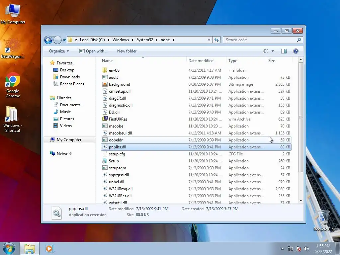Expand the arrow after Windows in breadcrumb
Screen dimensions: 340x255
[133, 40]
